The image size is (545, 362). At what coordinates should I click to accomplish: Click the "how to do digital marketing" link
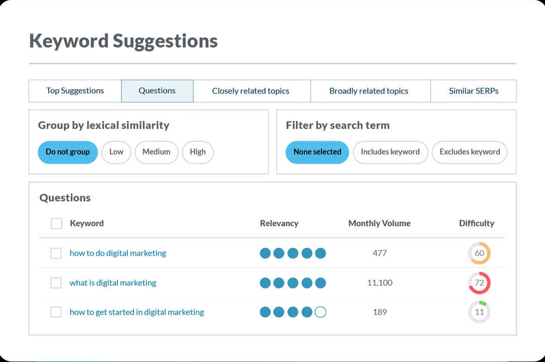point(118,253)
